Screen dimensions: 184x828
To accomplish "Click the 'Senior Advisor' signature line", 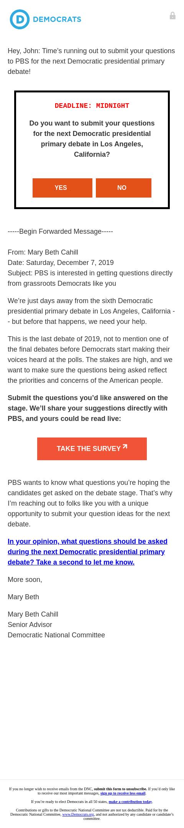I will coord(30,625).
